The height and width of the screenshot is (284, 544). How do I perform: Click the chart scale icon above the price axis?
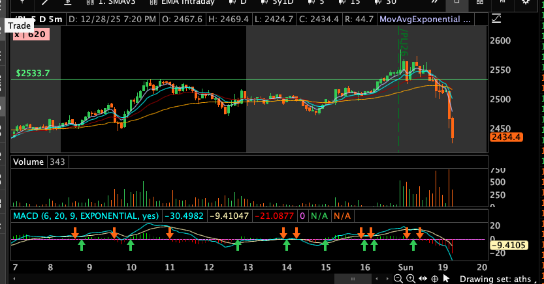496,19
